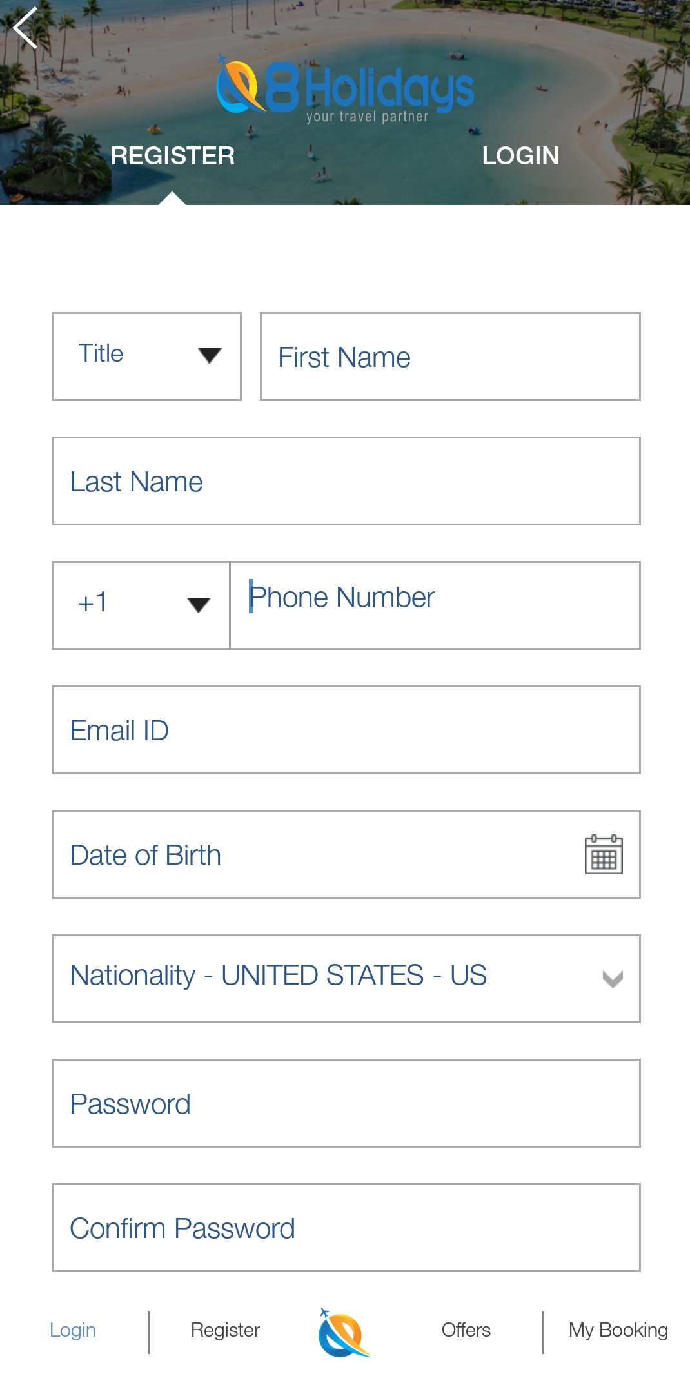Tap the Email ID field

pyautogui.click(x=346, y=730)
